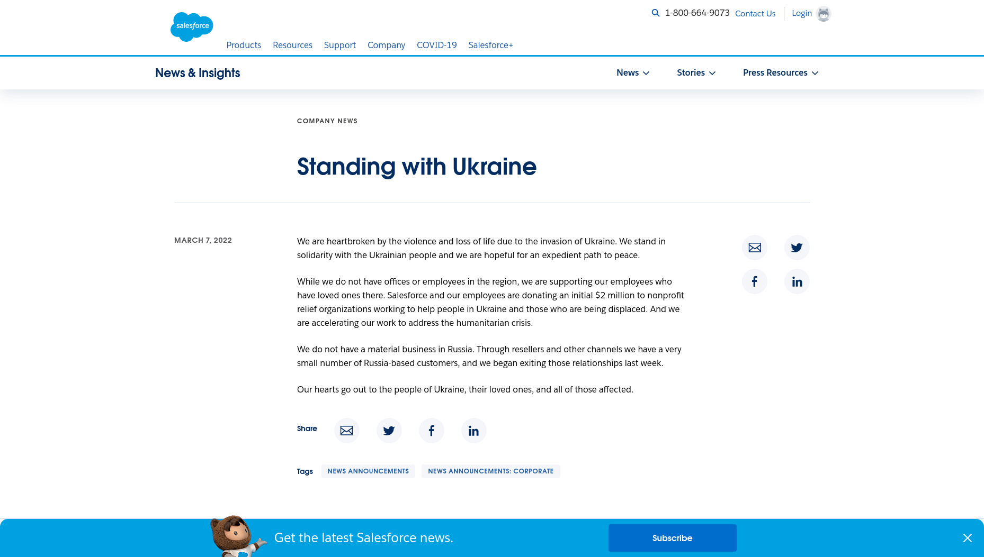Viewport: 984px width, 557px height.
Task: Select the NEWS ANNOUNCEMENTS tag
Action: (x=368, y=471)
